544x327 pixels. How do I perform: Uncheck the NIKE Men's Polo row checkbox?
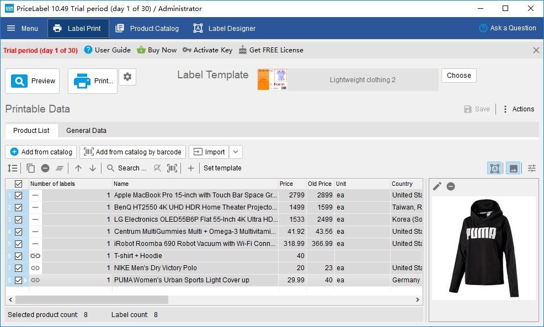tap(18, 268)
